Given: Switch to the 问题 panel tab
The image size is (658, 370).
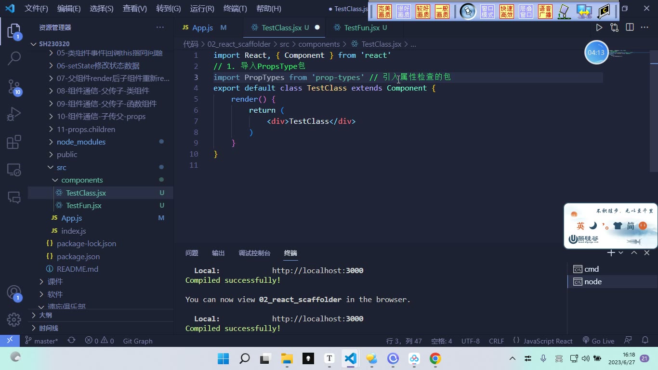Looking at the screenshot, I should [192, 253].
